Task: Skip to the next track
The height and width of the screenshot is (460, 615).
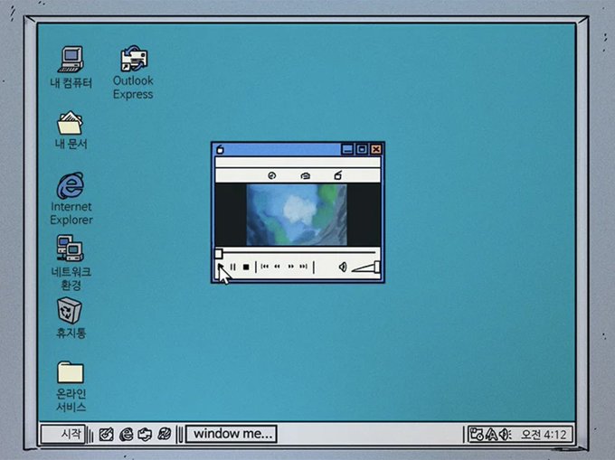Action: (x=303, y=267)
